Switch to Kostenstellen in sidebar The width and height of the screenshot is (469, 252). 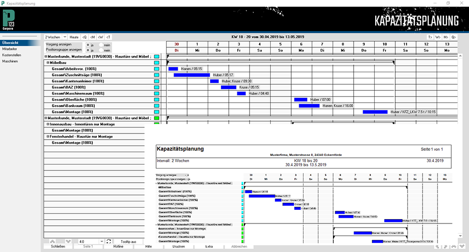point(11,55)
